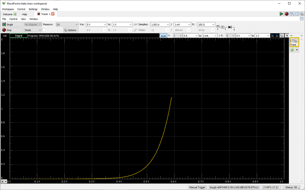Viewport: 305px width, 190px height.
Task: Click the tile windows icon
Action: [x=297, y=14]
